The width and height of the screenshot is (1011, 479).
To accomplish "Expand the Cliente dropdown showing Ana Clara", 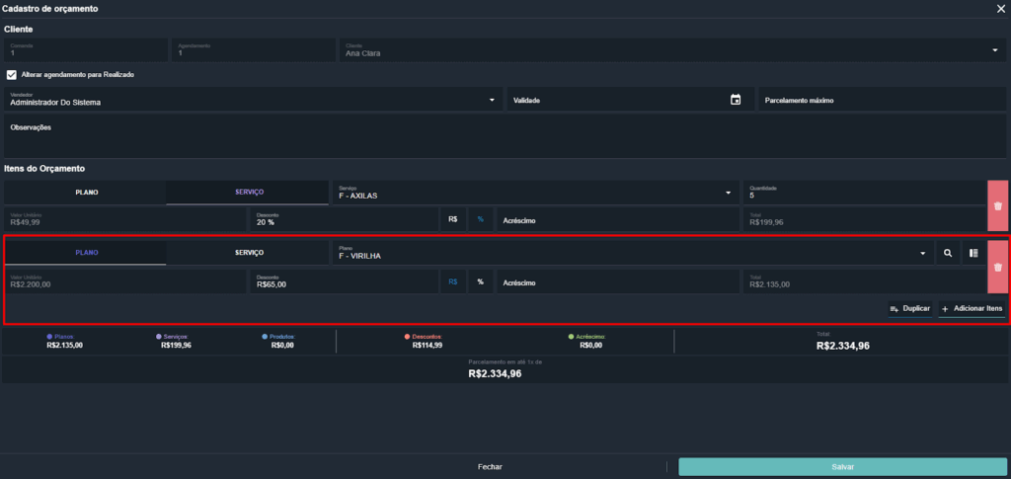I will click(994, 49).
